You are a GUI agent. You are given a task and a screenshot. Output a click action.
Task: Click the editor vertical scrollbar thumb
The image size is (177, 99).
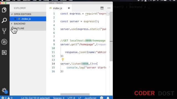coord(111,37)
